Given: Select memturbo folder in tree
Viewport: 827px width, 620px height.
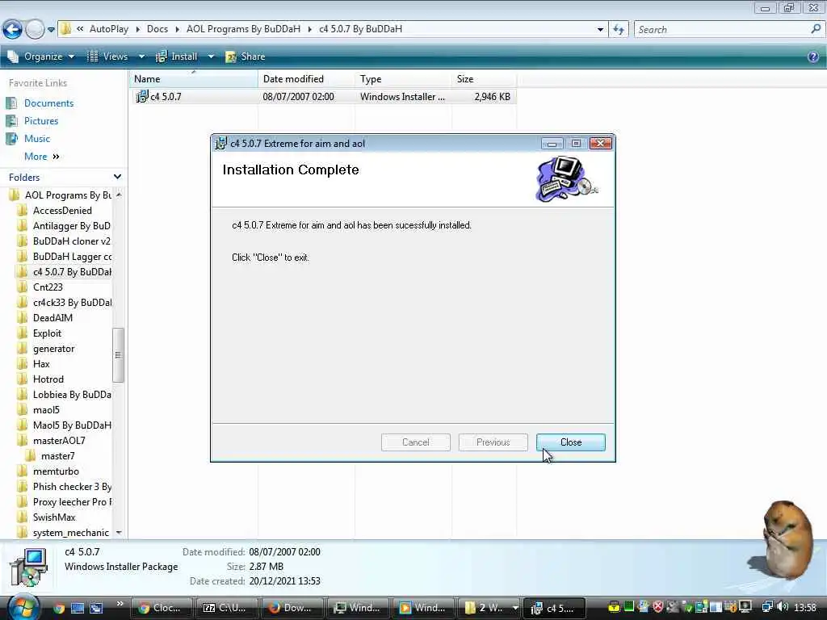Looking at the screenshot, I should (56, 471).
